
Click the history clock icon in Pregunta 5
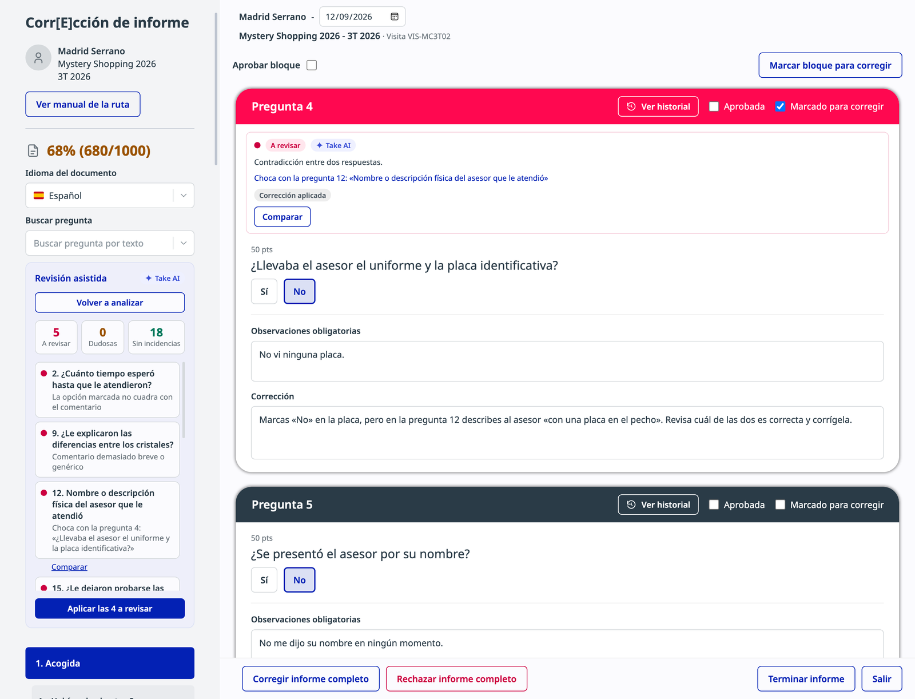click(631, 505)
